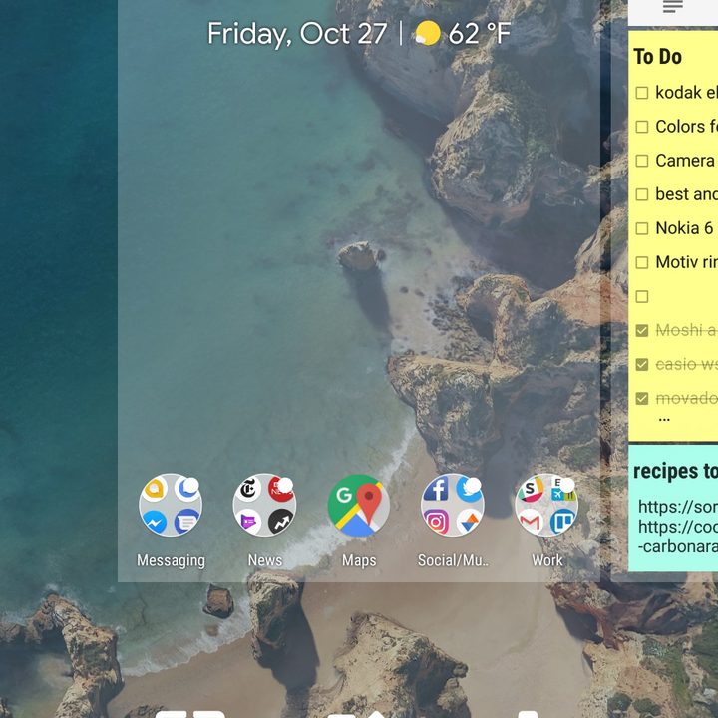Screen dimensions: 718x718
Task: Tap the weather icon beside 62 °F
Action: [x=428, y=34]
